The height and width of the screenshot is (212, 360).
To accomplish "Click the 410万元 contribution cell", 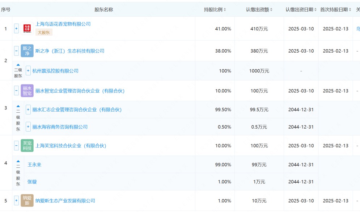I will [259, 29].
